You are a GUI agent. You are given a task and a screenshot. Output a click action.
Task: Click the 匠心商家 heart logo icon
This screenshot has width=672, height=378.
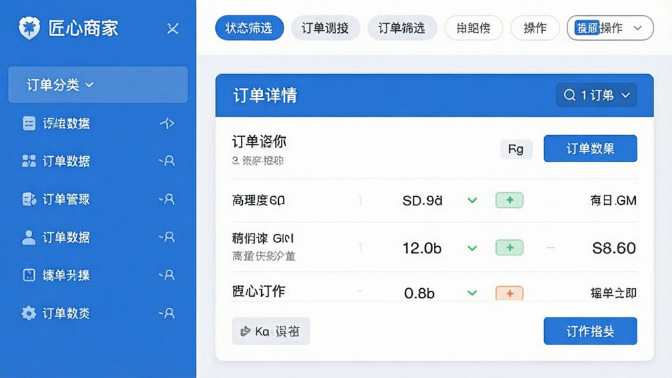click(x=29, y=28)
